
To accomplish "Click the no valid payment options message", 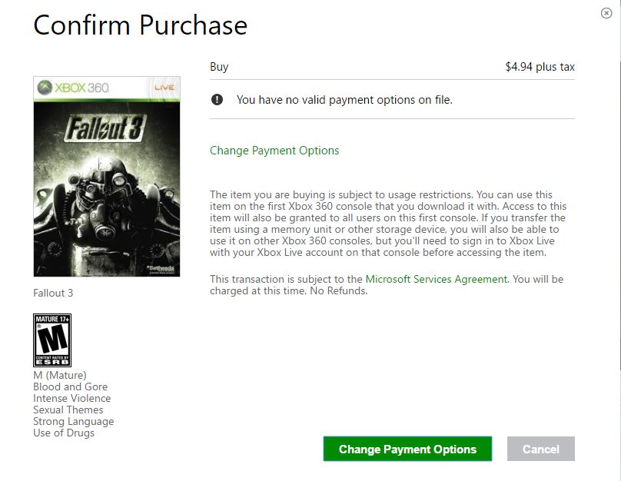I will click(344, 100).
